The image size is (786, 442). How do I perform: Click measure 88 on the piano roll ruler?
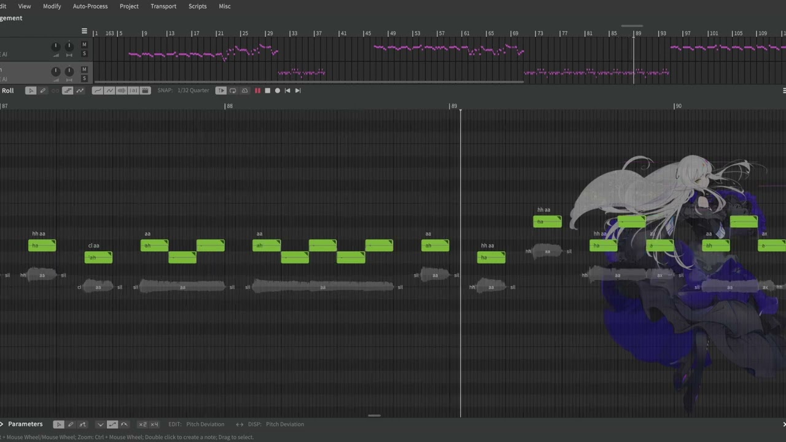(230, 106)
